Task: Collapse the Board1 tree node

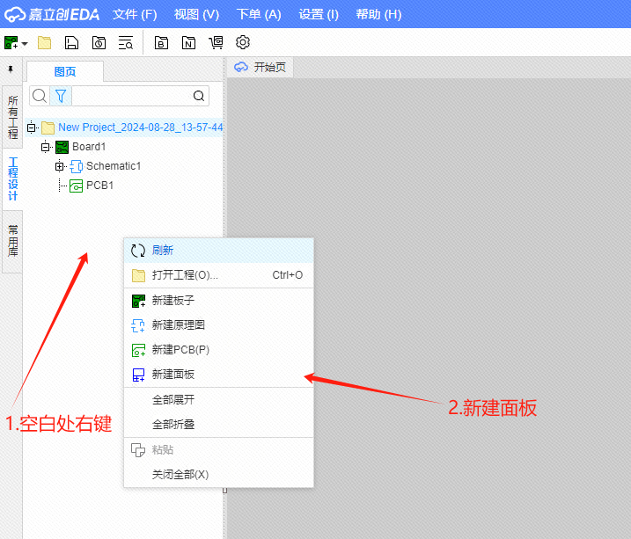Action: click(46, 147)
